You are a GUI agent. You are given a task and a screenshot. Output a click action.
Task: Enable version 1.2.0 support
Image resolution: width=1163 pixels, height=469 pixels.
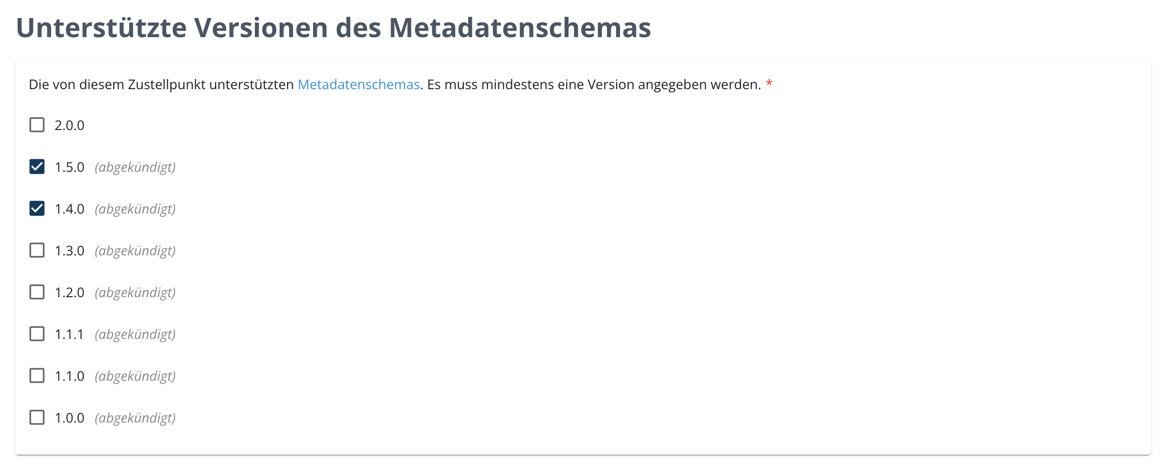[x=37, y=292]
